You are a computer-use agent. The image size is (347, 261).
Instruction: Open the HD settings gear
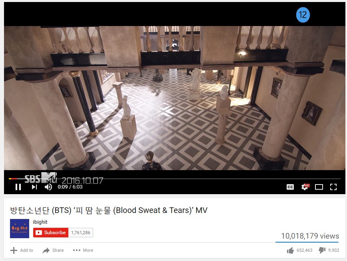305,187
